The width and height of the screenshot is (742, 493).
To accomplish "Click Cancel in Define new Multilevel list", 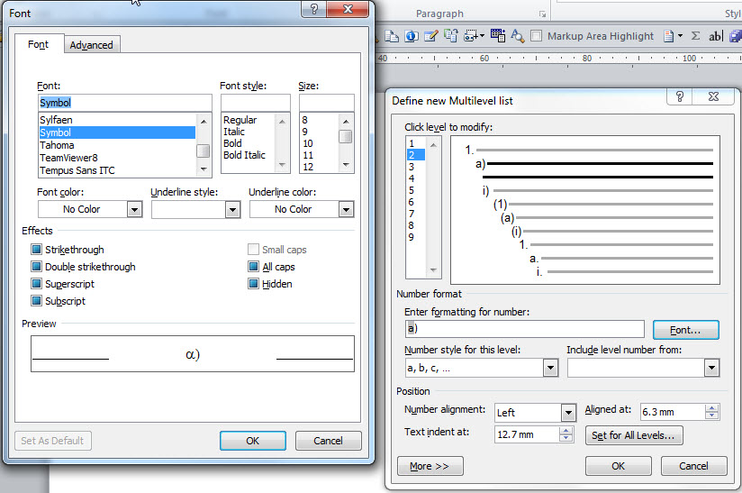I will (693, 466).
